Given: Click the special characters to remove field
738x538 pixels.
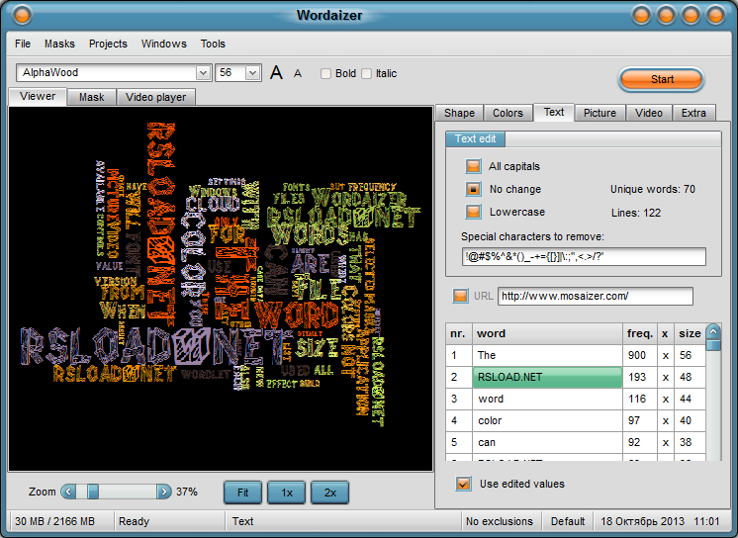Looking at the screenshot, I should tap(584, 257).
